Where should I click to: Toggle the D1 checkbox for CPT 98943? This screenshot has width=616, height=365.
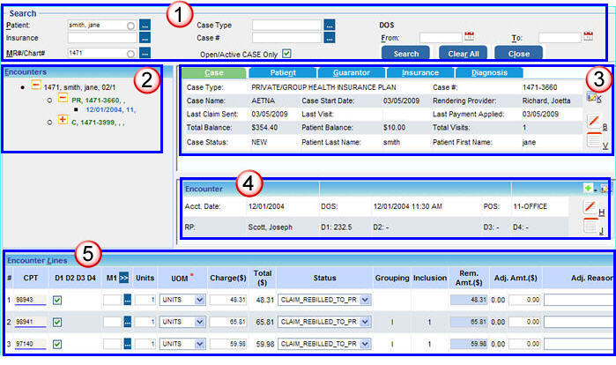57,299
